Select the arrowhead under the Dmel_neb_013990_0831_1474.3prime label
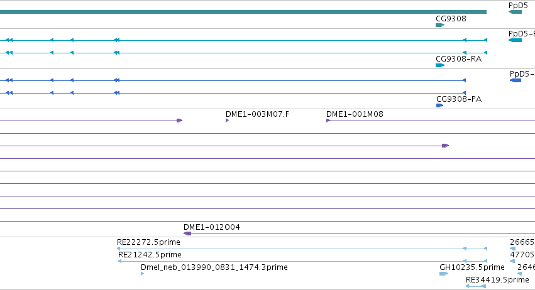 (x=142, y=274)
